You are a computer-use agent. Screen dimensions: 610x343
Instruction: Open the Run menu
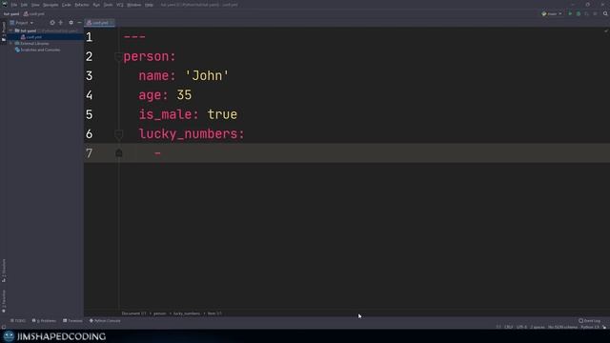tap(96, 5)
